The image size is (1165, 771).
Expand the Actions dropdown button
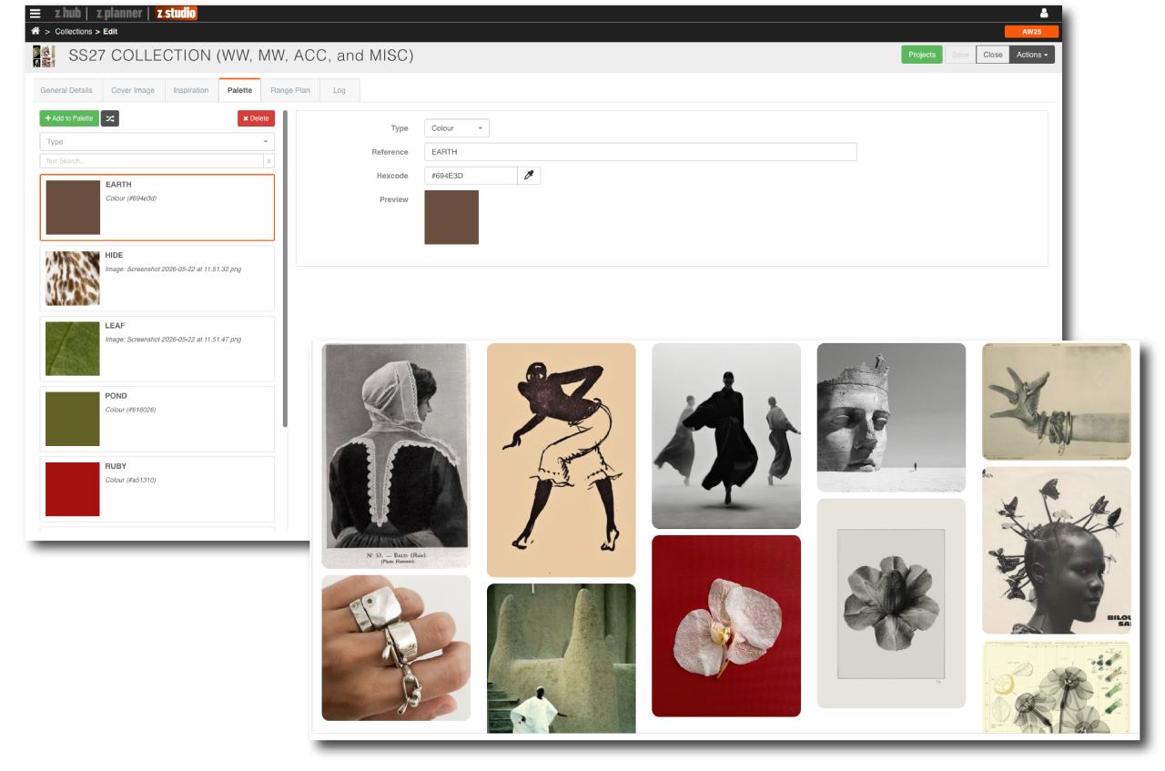point(1032,55)
